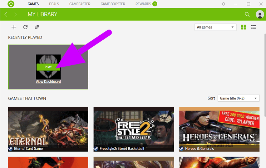Switch to the GAME BOOSTER tab
The width and height of the screenshot is (266, 168).
click(x=113, y=4)
